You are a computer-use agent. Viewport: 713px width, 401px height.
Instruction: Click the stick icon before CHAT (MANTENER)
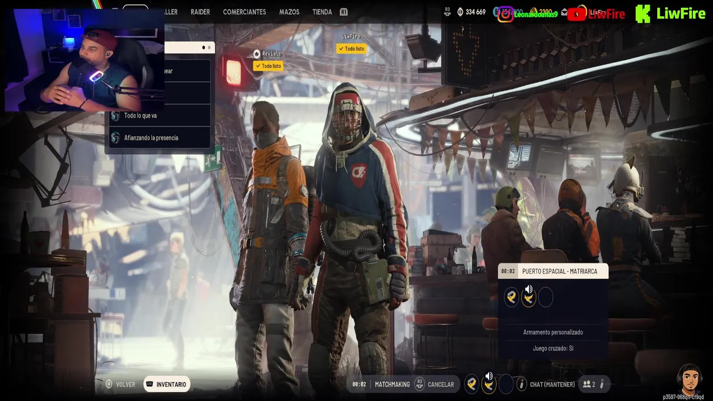521,384
